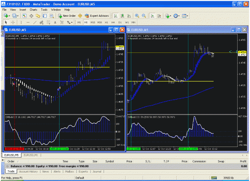Switch to Journal terminal tab
250x181 pixels.
97,171
